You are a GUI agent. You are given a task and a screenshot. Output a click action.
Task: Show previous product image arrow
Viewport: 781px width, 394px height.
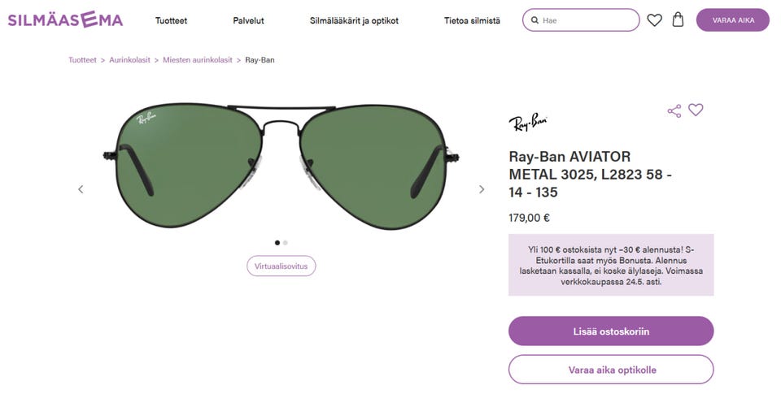[x=81, y=189]
